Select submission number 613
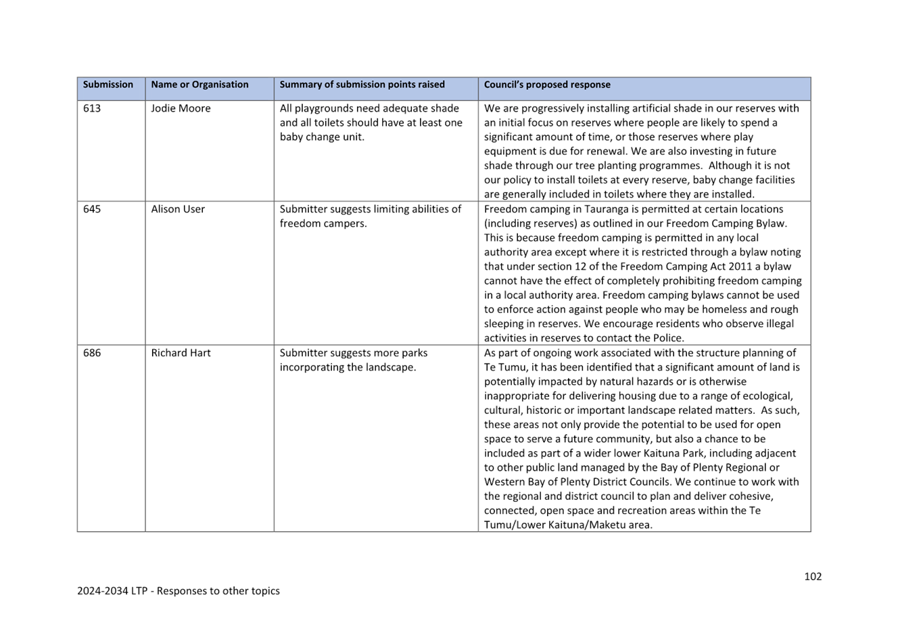898x635 pixels. (91, 108)
